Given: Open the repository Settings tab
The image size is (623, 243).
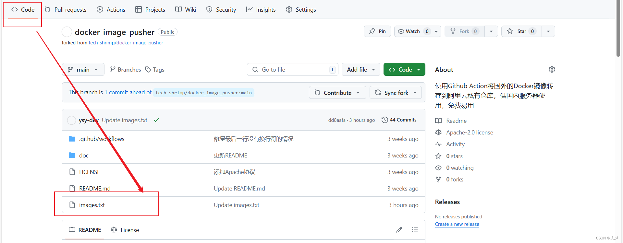Looking at the screenshot, I should (301, 10).
